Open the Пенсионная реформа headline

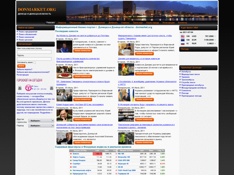[146, 126]
